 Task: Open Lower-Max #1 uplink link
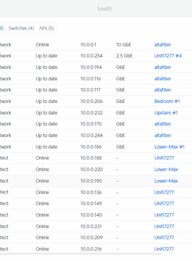[x=169, y=147]
